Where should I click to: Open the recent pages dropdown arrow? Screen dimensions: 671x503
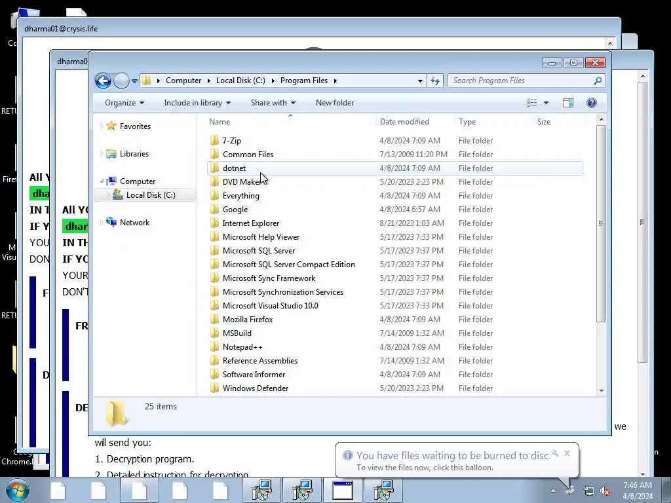pos(134,81)
